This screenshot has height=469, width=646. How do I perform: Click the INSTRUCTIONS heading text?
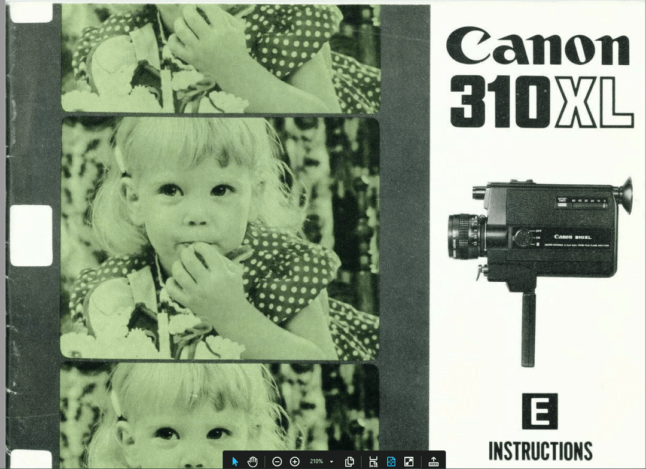[x=540, y=450]
